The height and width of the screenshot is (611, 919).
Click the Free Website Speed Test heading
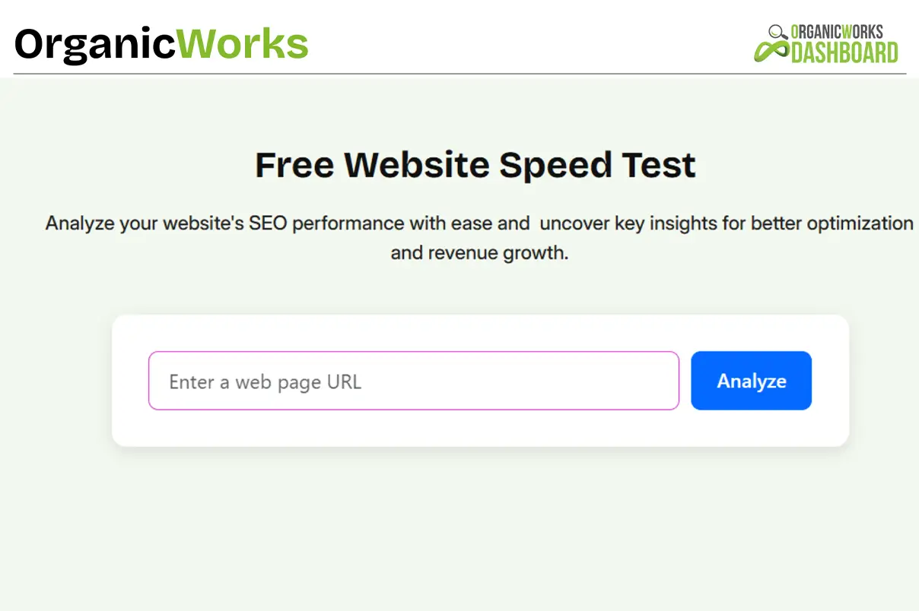(x=475, y=164)
